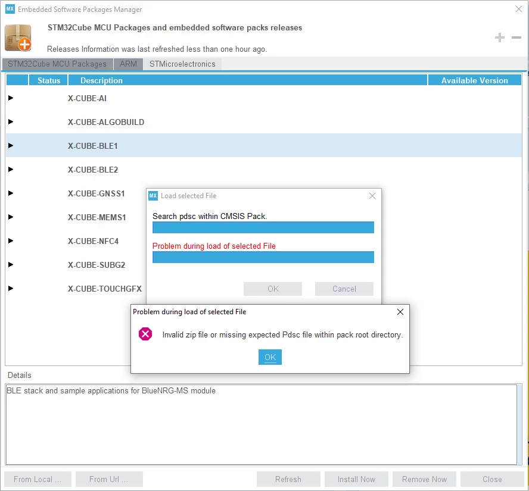Click the Status column header
Screen dimensions: 529x491
pos(49,80)
